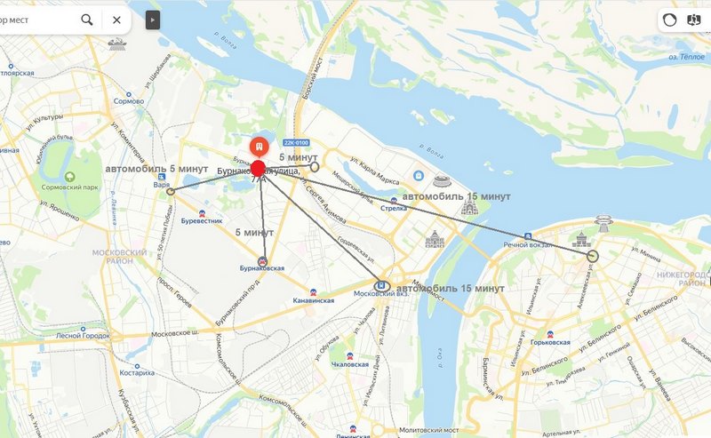Click the shopping icon near Карла Маркса
Viewport: 711px width, 438px height.
(418, 175)
